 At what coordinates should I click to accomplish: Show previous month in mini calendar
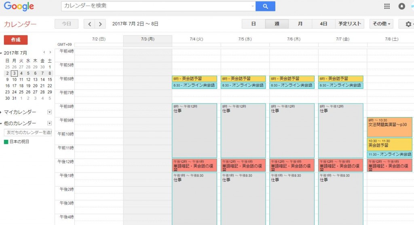[x=44, y=53]
